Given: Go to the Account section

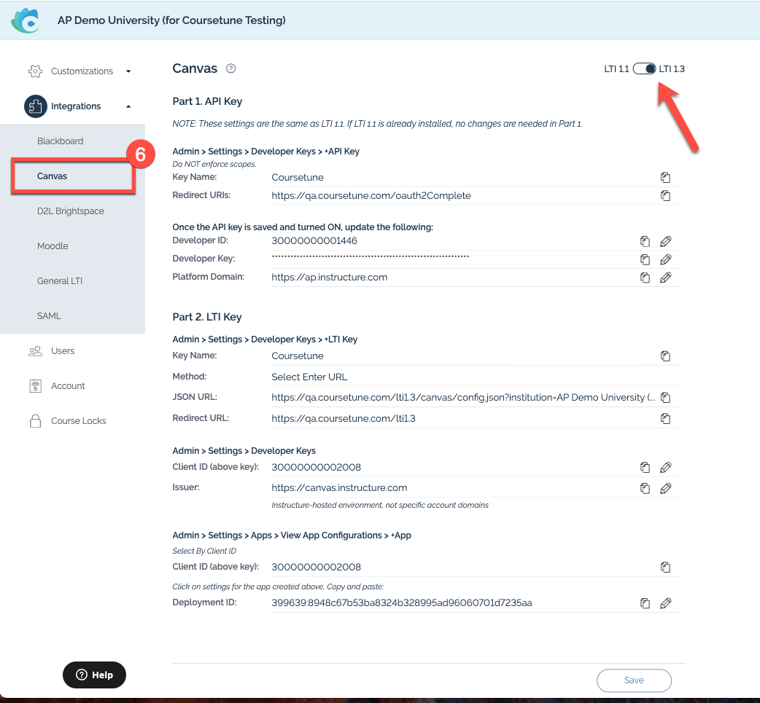Looking at the screenshot, I should click(x=68, y=386).
